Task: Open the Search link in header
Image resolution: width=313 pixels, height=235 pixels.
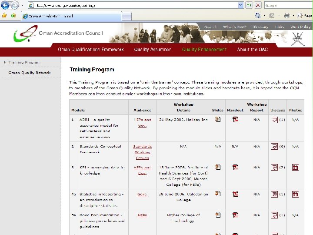Action: tap(210, 27)
